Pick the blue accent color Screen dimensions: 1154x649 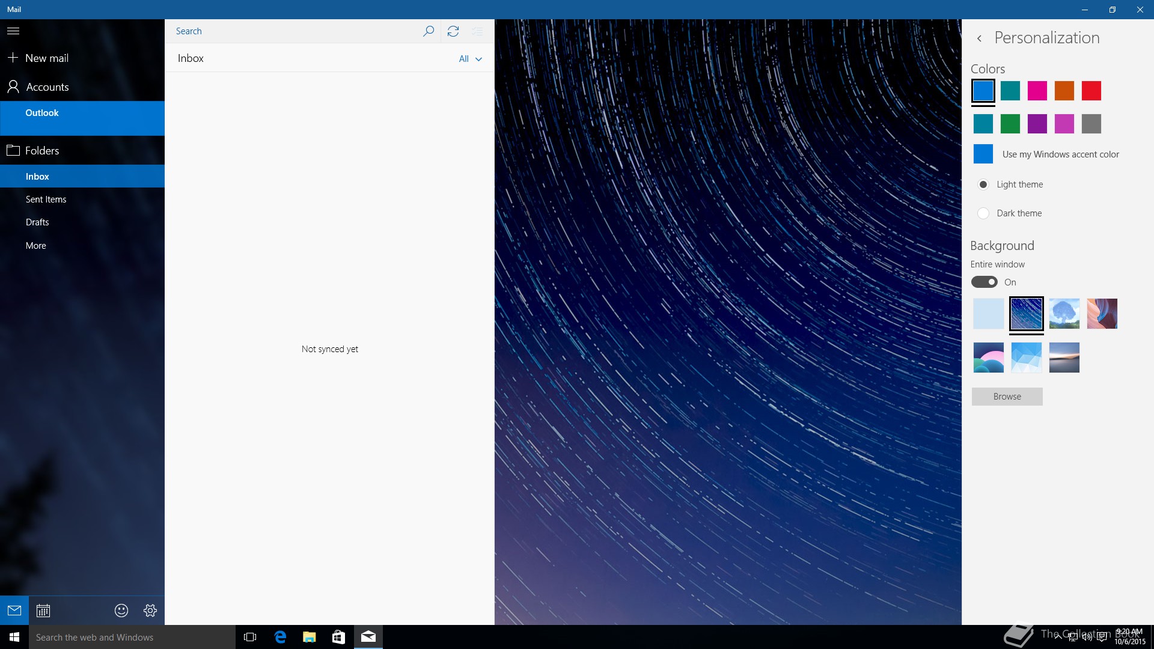983,91
